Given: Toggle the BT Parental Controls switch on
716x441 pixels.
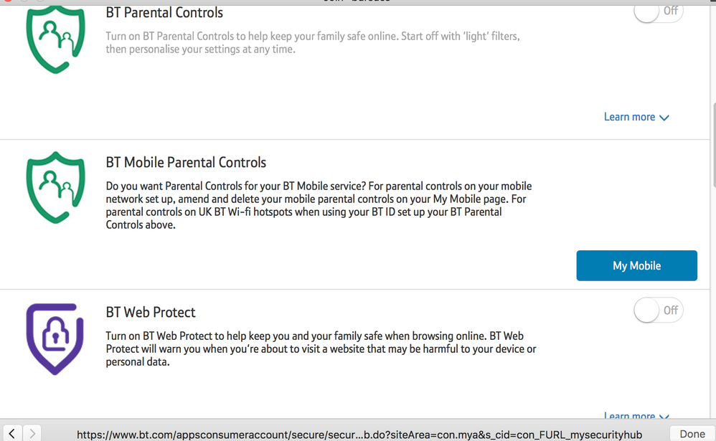Looking at the screenshot, I should tap(658, 11).
